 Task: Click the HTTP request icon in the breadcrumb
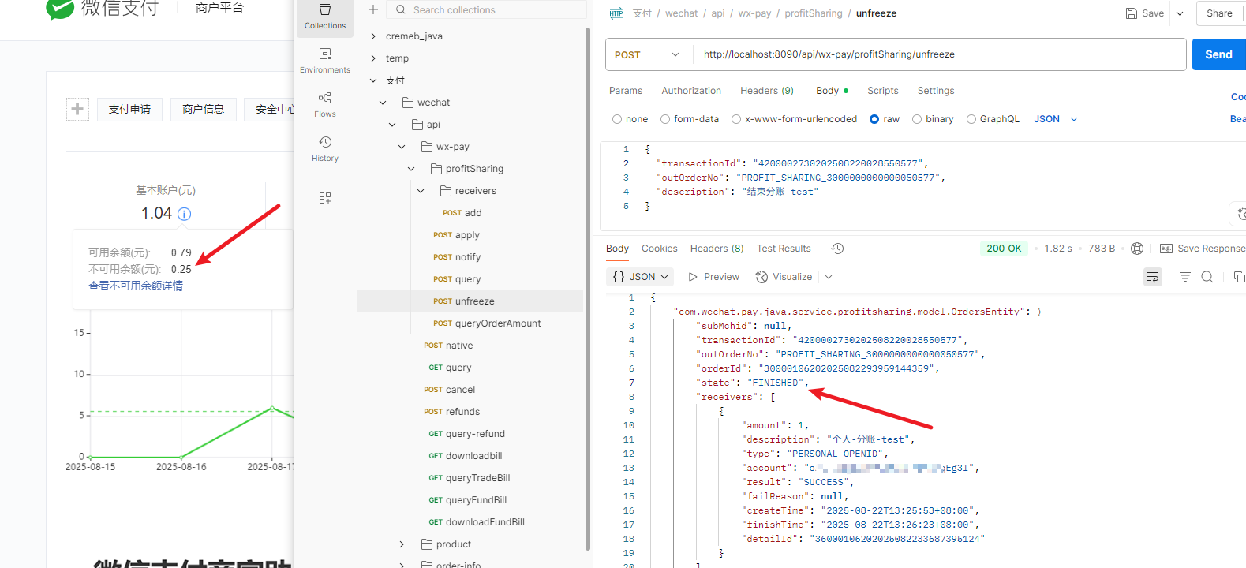pyautogui.click(x=616, y=13)
